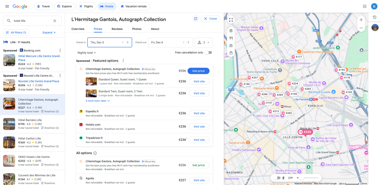
Task: Open All filters (1)
Action: point(16,32)
